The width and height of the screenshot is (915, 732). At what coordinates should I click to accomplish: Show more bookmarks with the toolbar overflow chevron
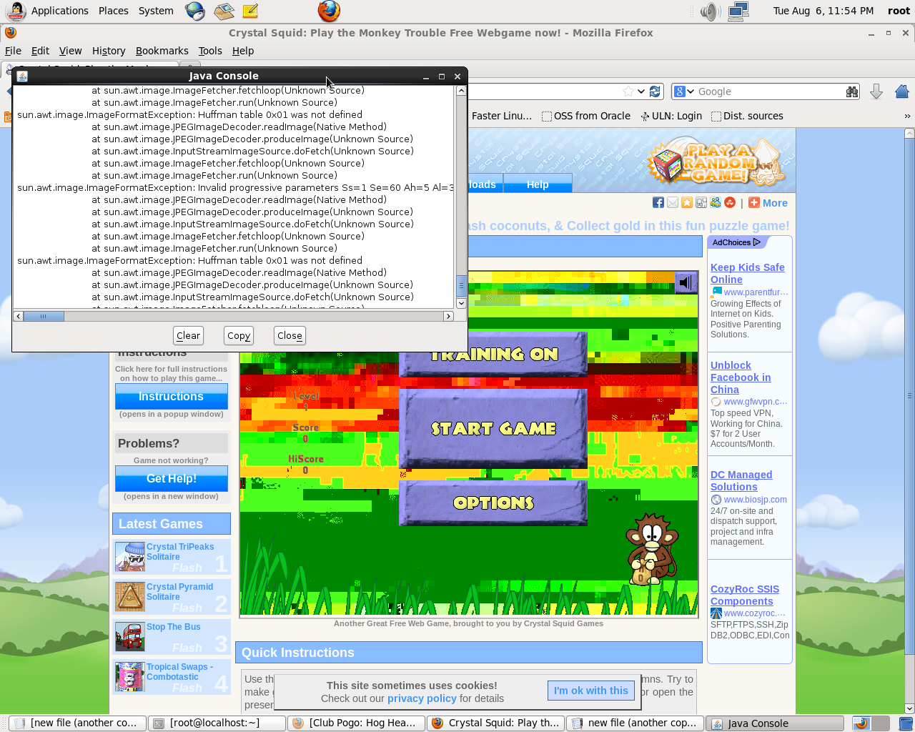click(x=907, y=116)
